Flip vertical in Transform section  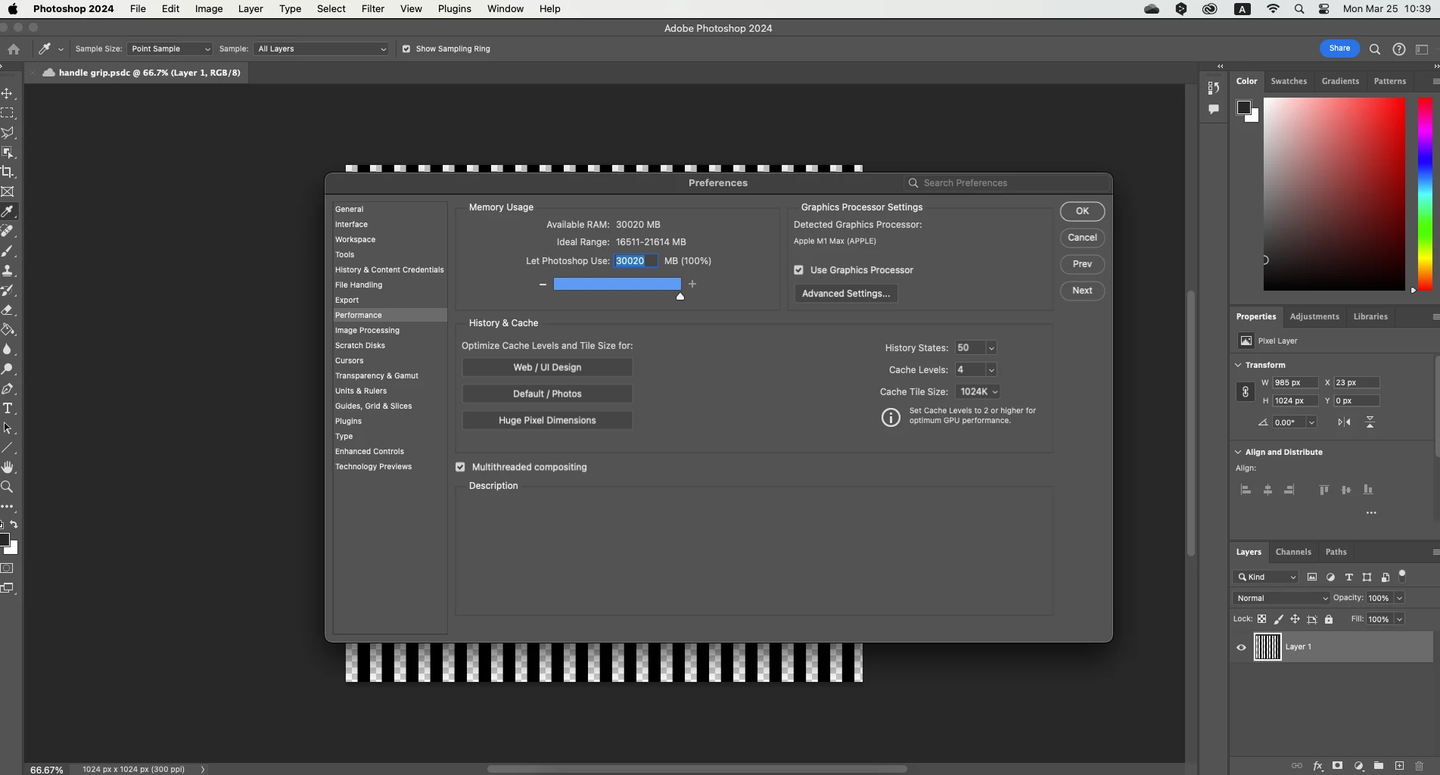click(x=1370, y=422)
